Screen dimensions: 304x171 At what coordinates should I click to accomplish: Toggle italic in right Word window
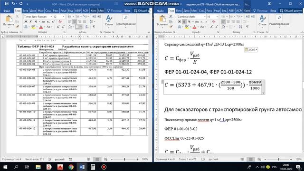184,22
